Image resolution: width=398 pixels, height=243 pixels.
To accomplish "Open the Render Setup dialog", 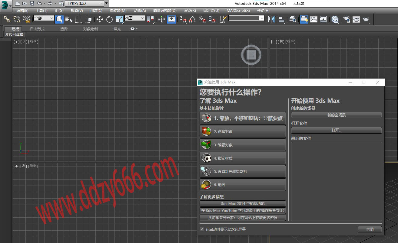I will coord(347,19).
